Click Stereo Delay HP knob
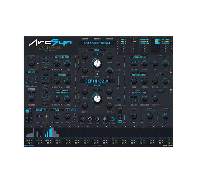The image size is (197, 179). click(155, 63)
